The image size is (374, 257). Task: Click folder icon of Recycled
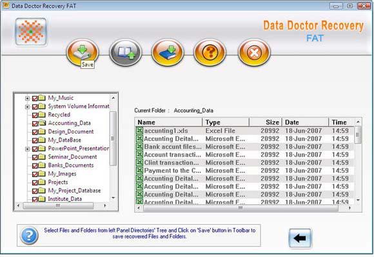pos(42,115)
